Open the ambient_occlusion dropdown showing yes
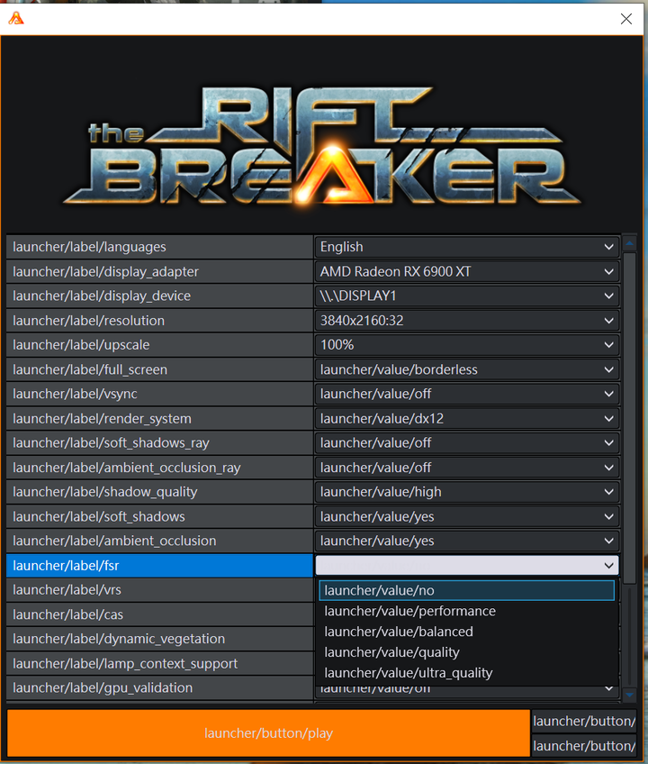The height and width of the screenshot is (764, 648). pos(467,541)
